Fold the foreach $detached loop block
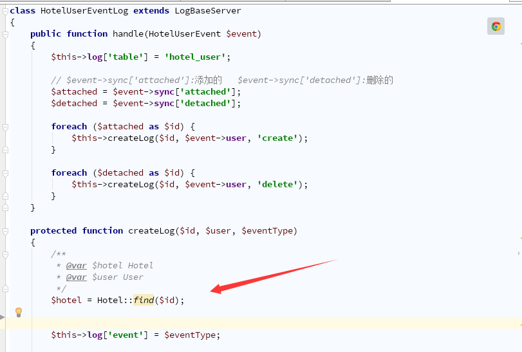Image resolution: width=522 pixels, height=352 pixels. [x=5, y=173]
